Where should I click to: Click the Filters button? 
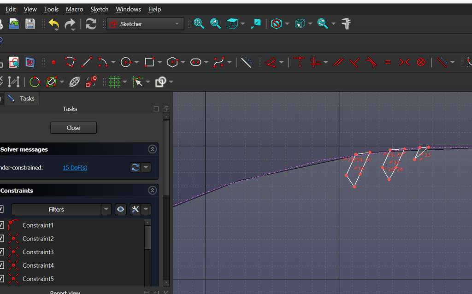[x=56, y=209]
